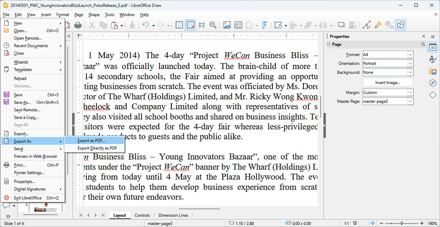Image resolution: width=440 pixels, height=227 pixels.
Task: Click the Edit Points tool
Action: coord(367,25)
